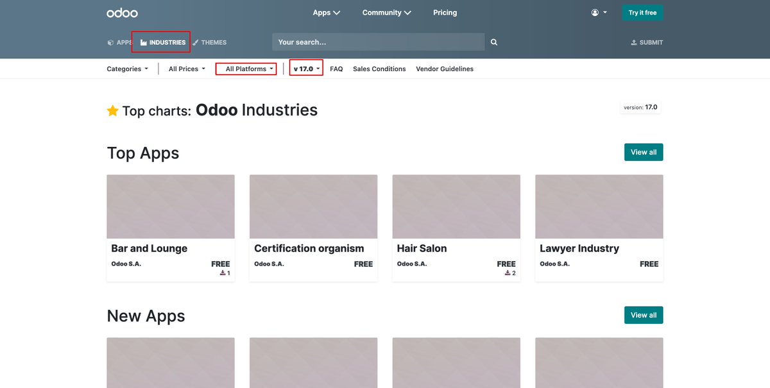The image size is (770, 388).
Task: Open the v 17.0 version dropdown
Action: pos(306,69)
